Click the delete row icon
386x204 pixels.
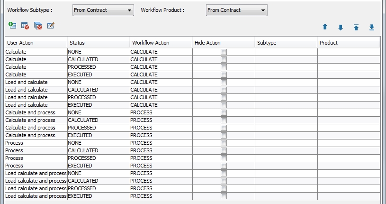pyautogui.click(x=25, y=26)
